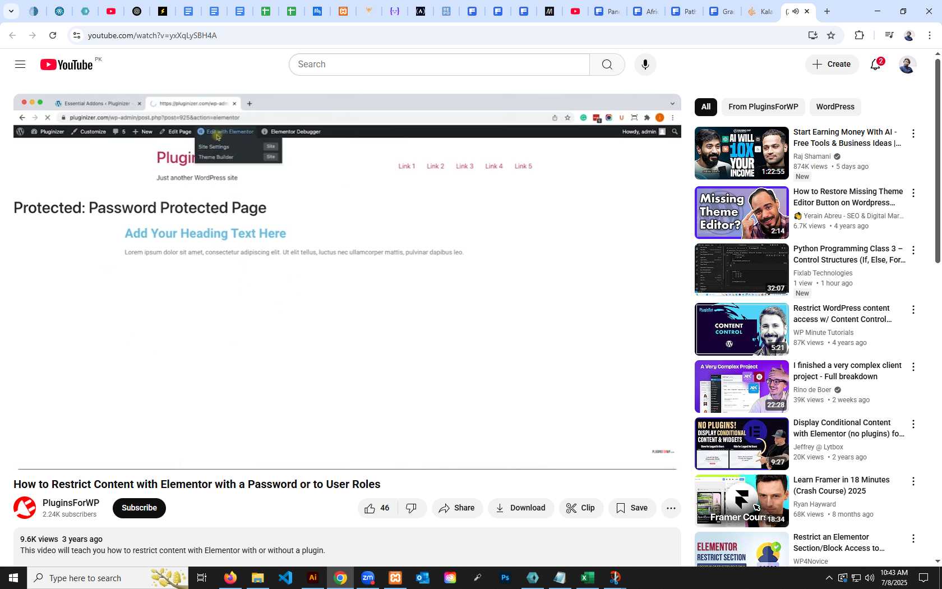The image size is (942, 589).
Task: Open Firefox from the taskbar
Action: pos(230,578)
